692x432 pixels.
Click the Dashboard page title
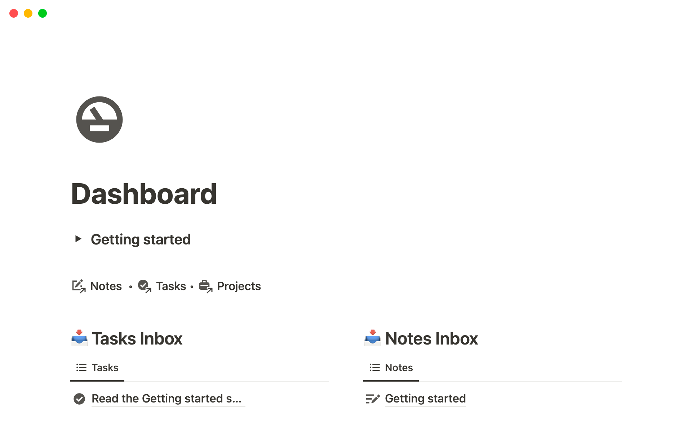144,194
